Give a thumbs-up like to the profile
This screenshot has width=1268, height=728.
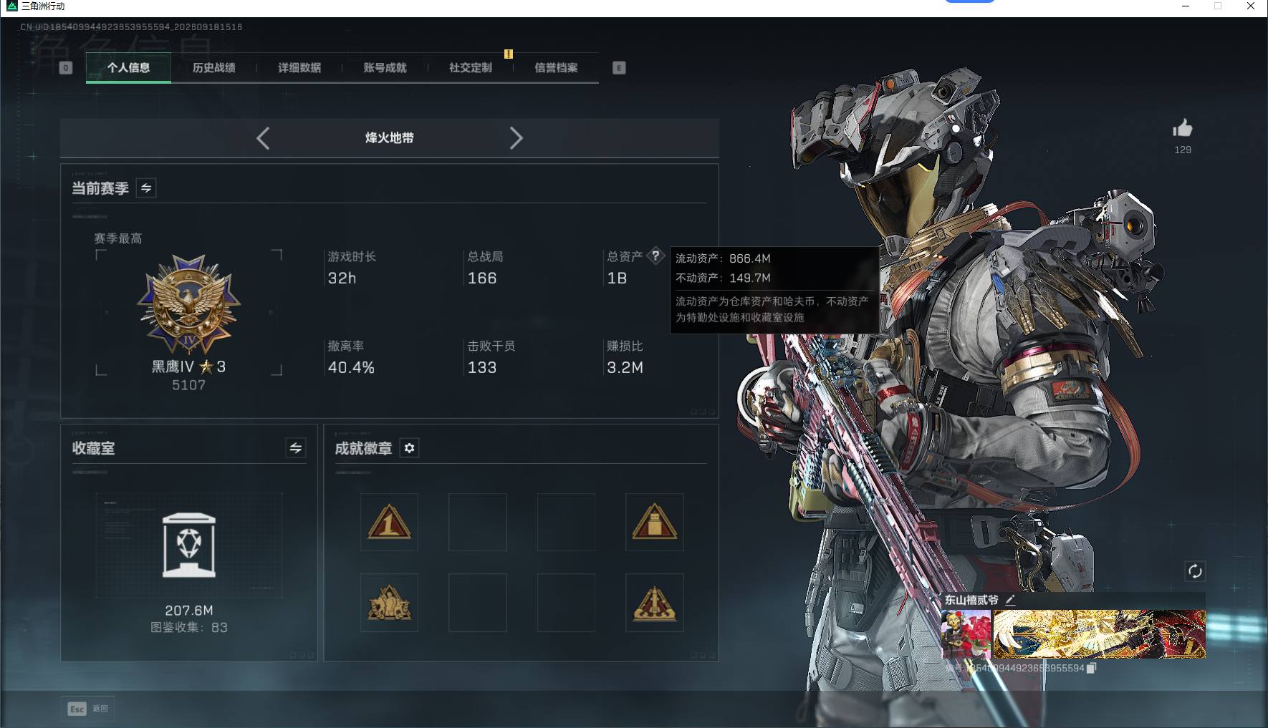pos(1183,129)
